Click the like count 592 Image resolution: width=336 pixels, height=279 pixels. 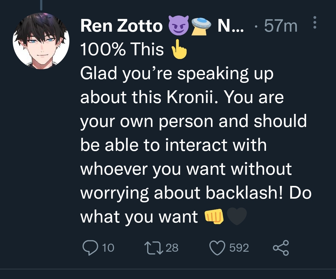239,248
